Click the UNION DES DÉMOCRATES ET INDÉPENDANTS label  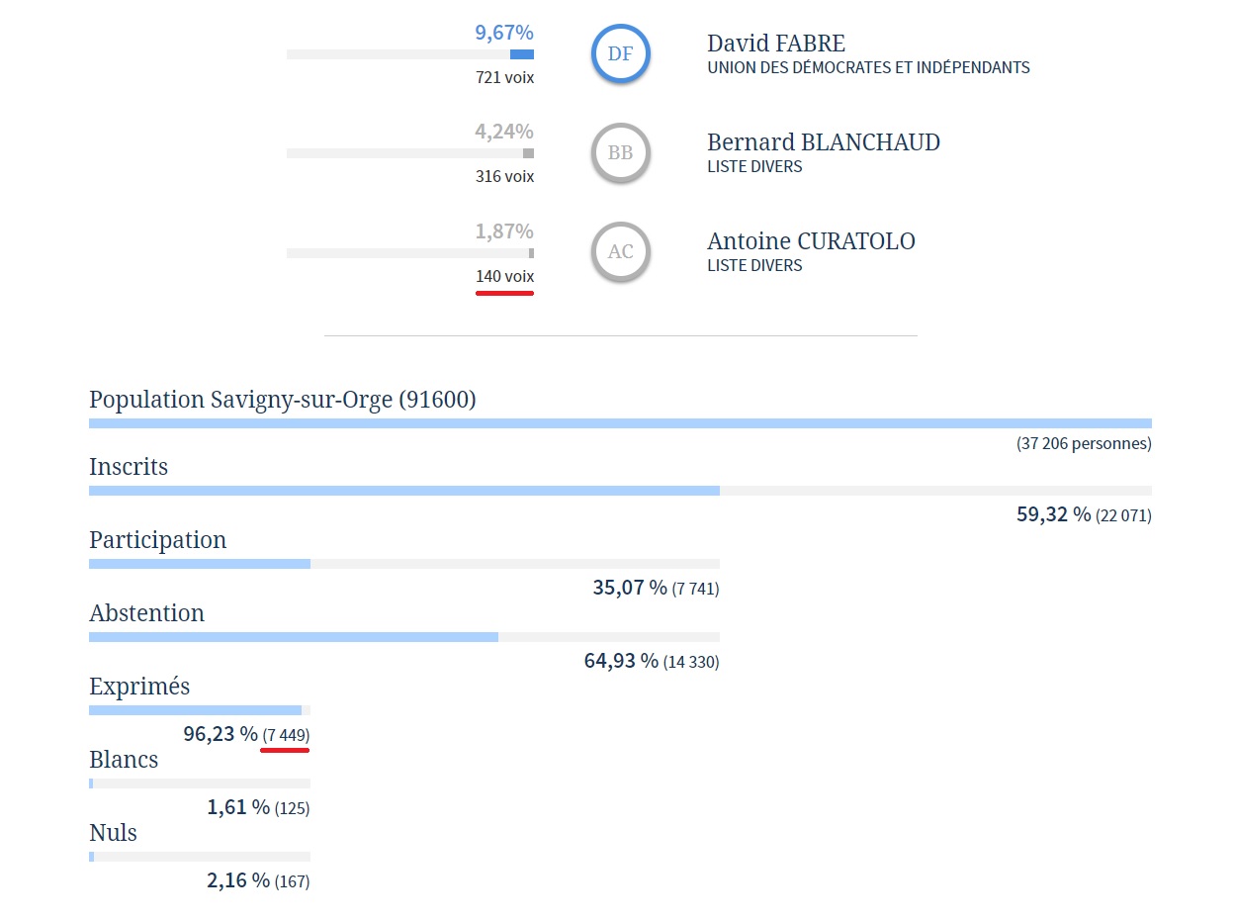pyautogui.click(x=868, y=68)
